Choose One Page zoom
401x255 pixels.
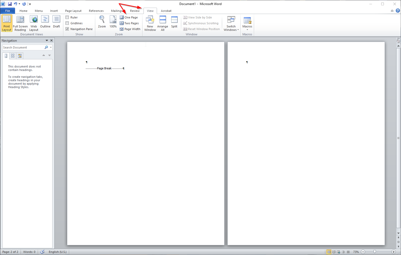pos(129,17)
